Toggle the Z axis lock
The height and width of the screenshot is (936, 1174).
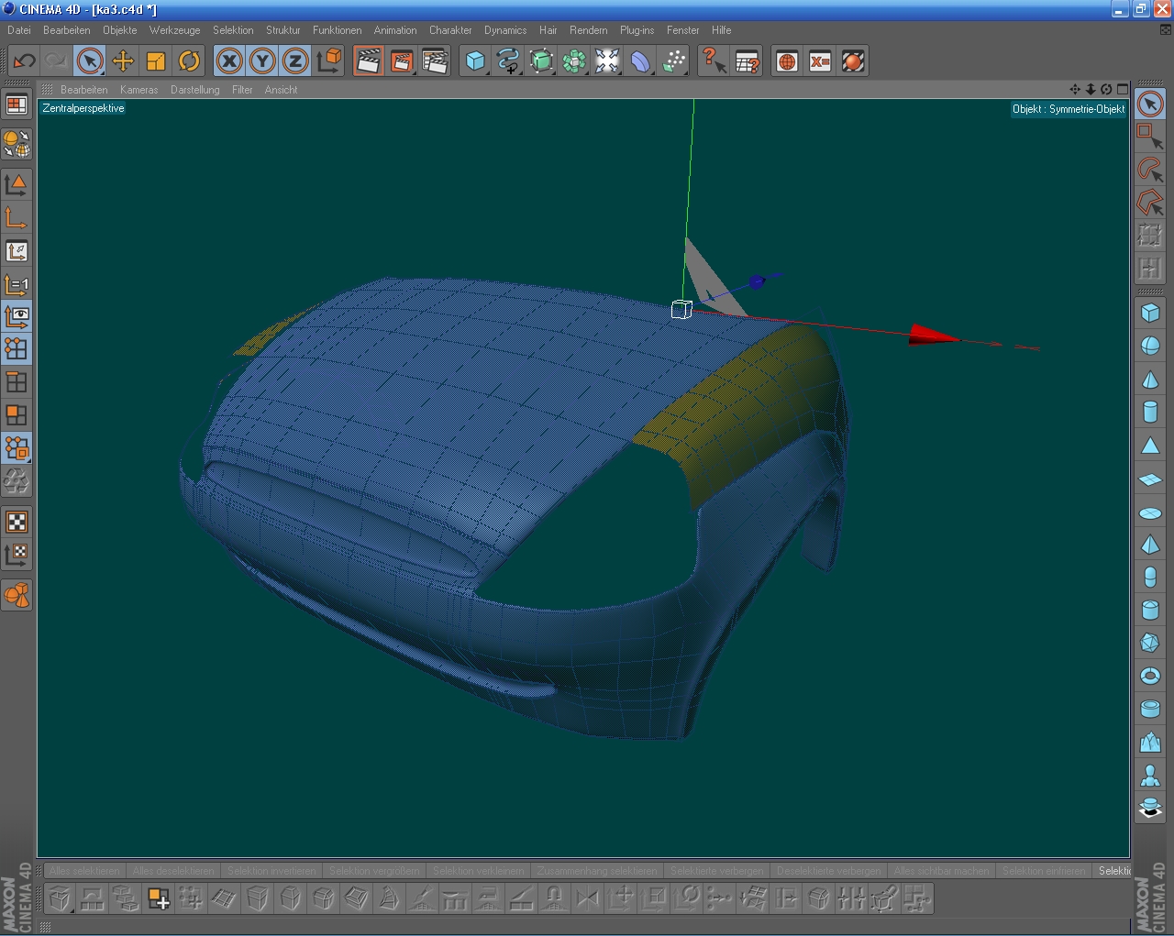[x=295, y=61]
